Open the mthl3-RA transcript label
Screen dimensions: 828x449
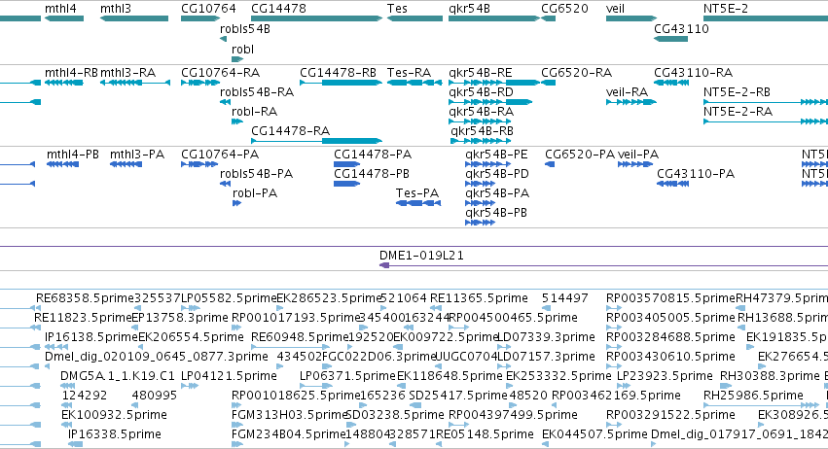pyautogui.click(x=127, y=72)
